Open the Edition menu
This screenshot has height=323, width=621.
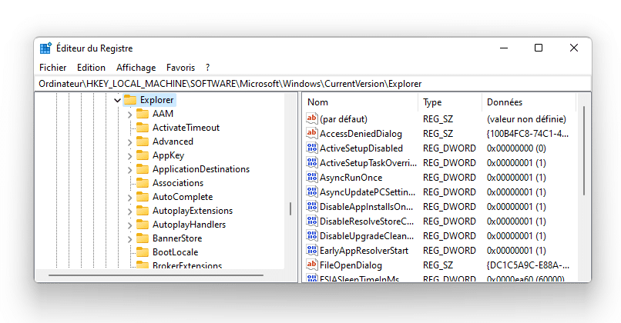click(x=91, y=68)
